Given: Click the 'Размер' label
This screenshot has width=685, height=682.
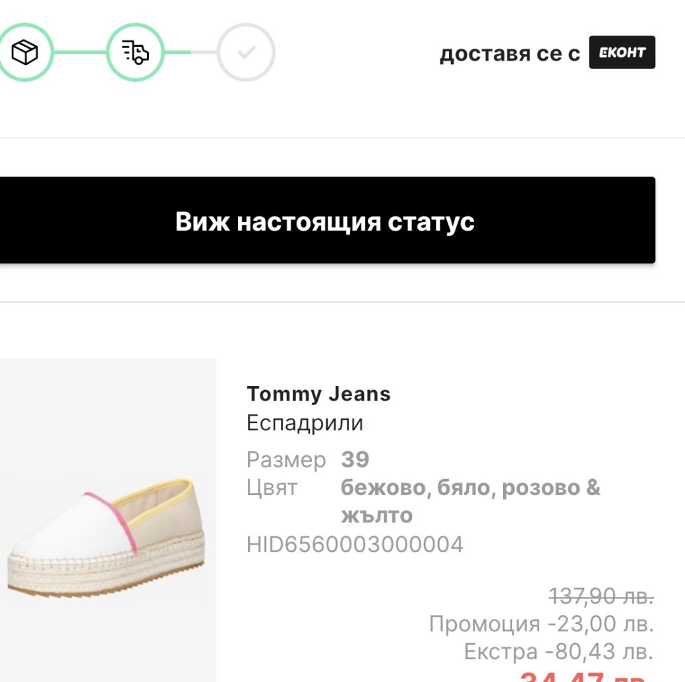Looking at the screenshot, I should (286, 459).
